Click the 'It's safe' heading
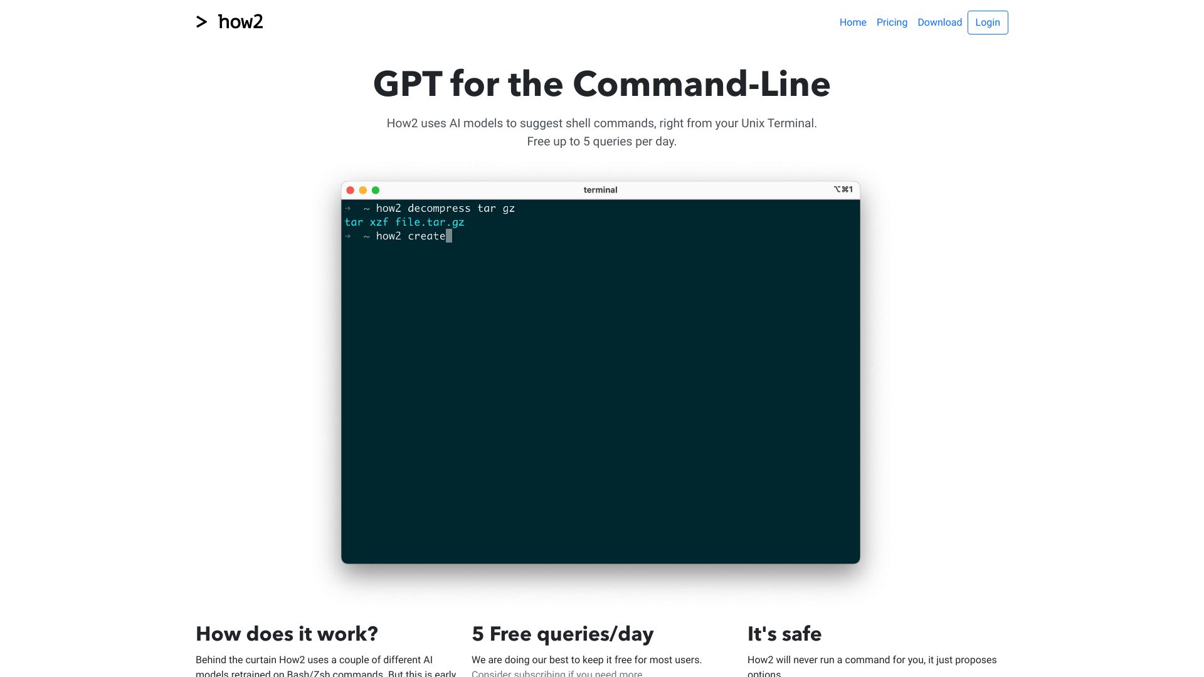The height and width of the screenshot is (677, 1204). point(784,634)
